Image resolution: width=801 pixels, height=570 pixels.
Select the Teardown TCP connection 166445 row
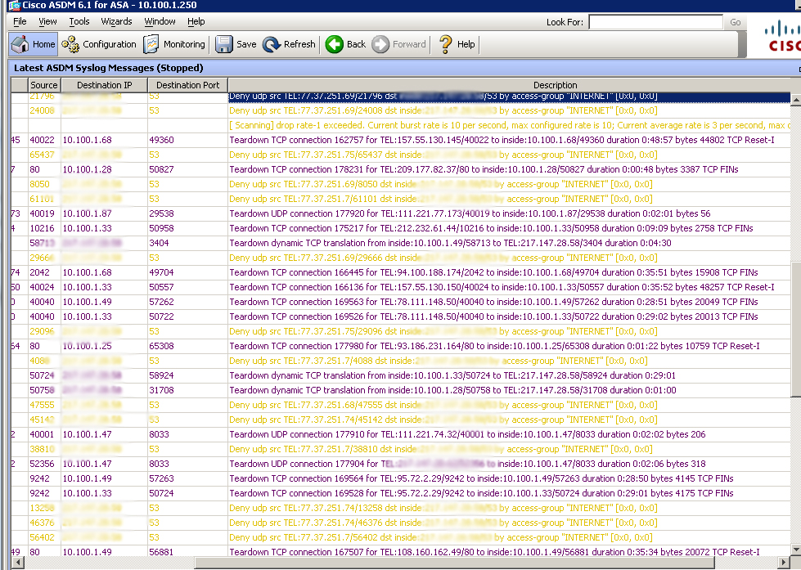click(401, 273)
